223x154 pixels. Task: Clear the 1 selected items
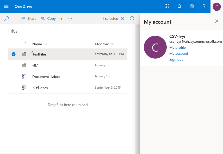click(123, 19)
